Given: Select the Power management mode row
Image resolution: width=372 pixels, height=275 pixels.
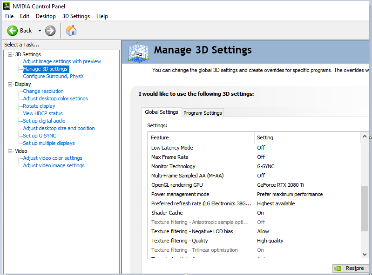Looking at the screenshot, I should (254, 194).
